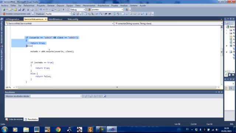Sort properties alphabetically icon

(231, 88)
